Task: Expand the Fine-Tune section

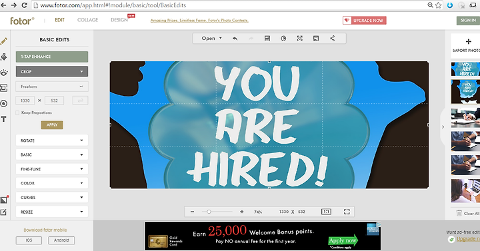Action: (52, 168)
